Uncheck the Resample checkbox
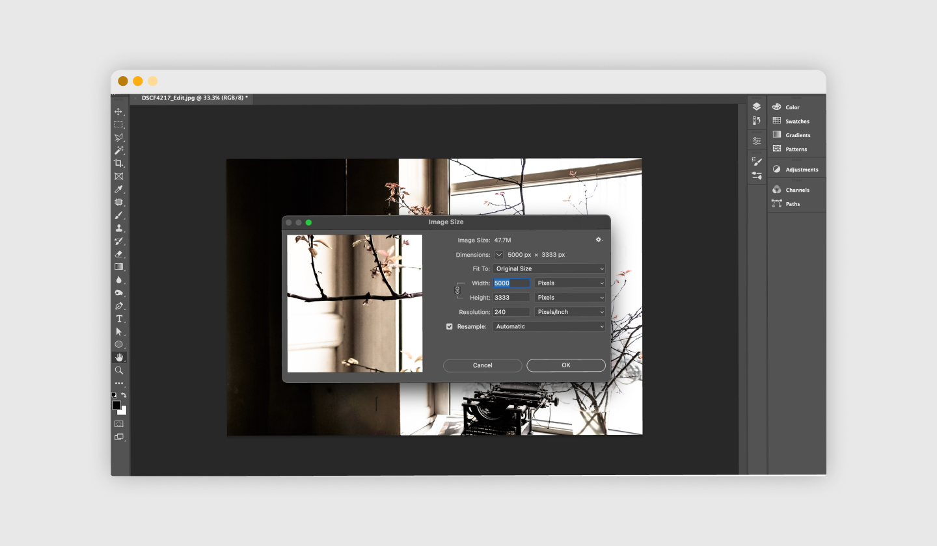This screenshot has width=937, height=546. (449, 326)
